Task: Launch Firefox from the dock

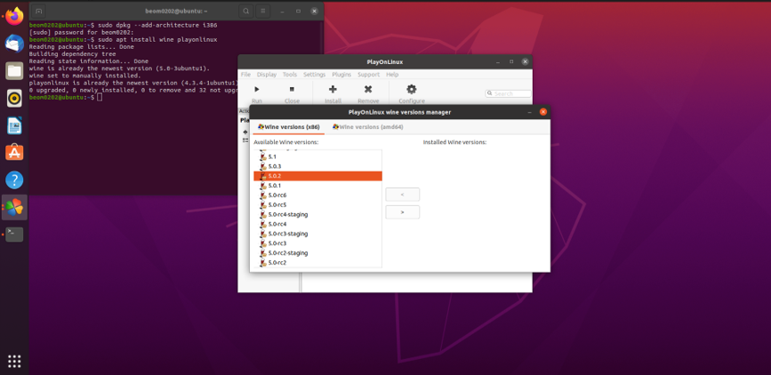Action: coord(14,16)
